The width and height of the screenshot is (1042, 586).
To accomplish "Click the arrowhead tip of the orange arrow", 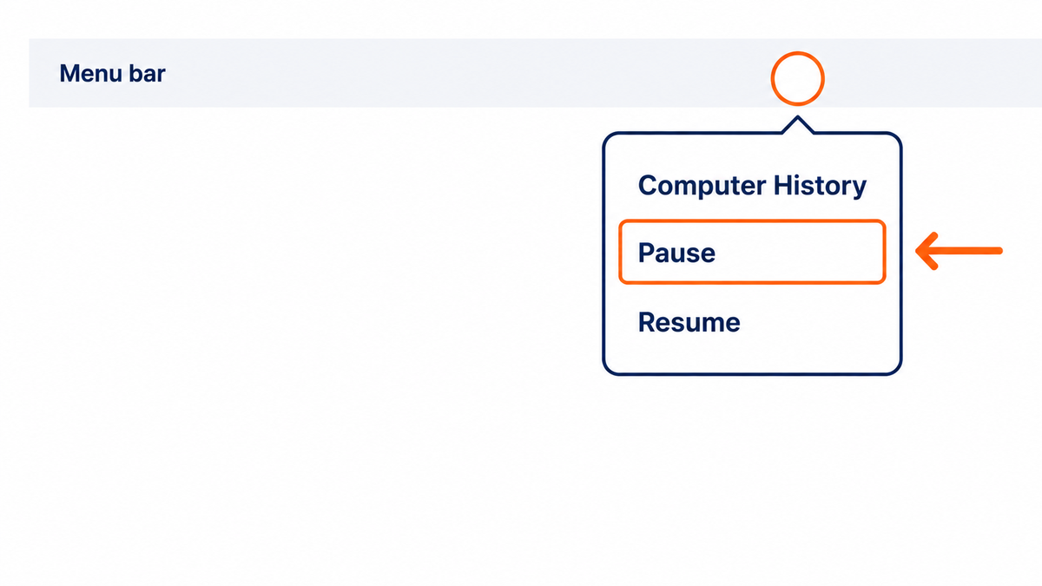I will (920, 252).
